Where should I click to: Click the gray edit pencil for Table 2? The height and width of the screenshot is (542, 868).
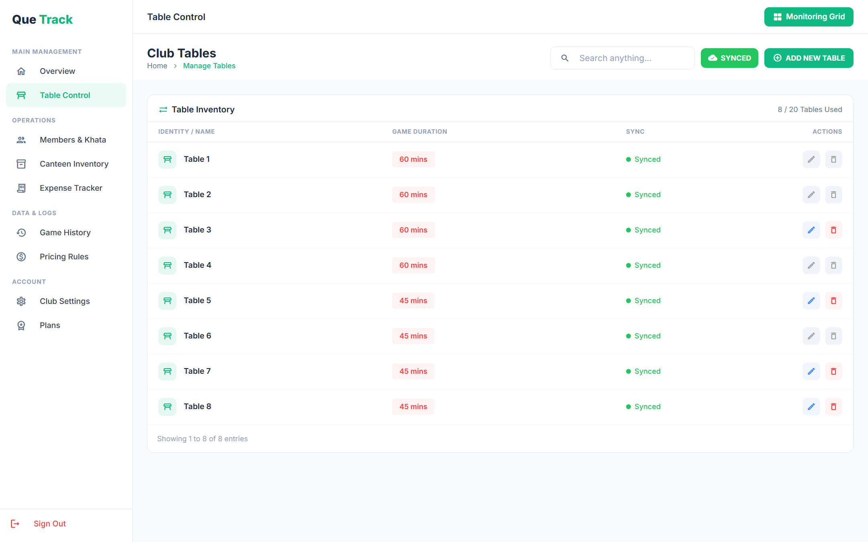click(x=811, y=195)
